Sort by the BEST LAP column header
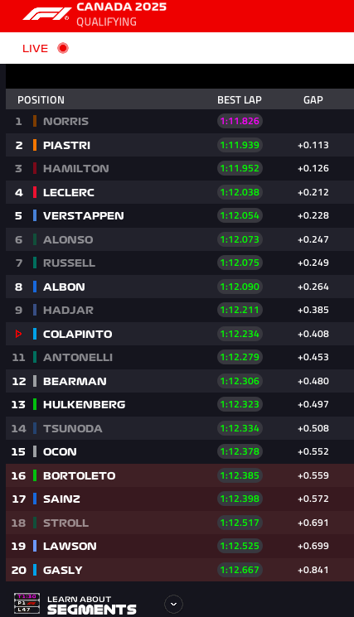The height and width of the screenshot is (617, 354). pos(240,100)
